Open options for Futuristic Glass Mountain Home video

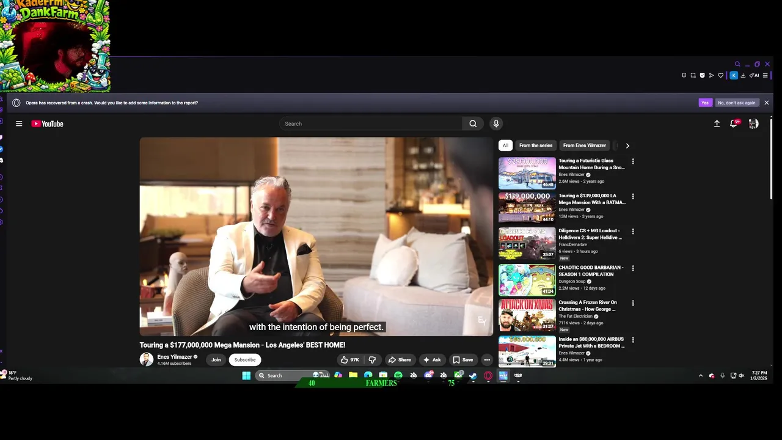coord(633,161)
